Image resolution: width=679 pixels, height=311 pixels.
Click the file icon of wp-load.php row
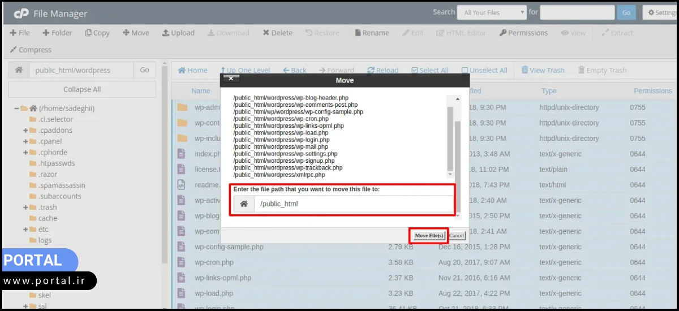pyautogui.click(x=181, y=293)
